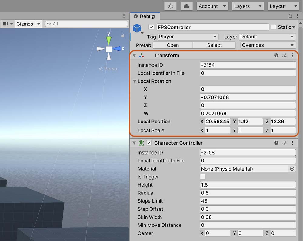
Task: Open Character Controller help icon
Action: [x=276, y=143]
